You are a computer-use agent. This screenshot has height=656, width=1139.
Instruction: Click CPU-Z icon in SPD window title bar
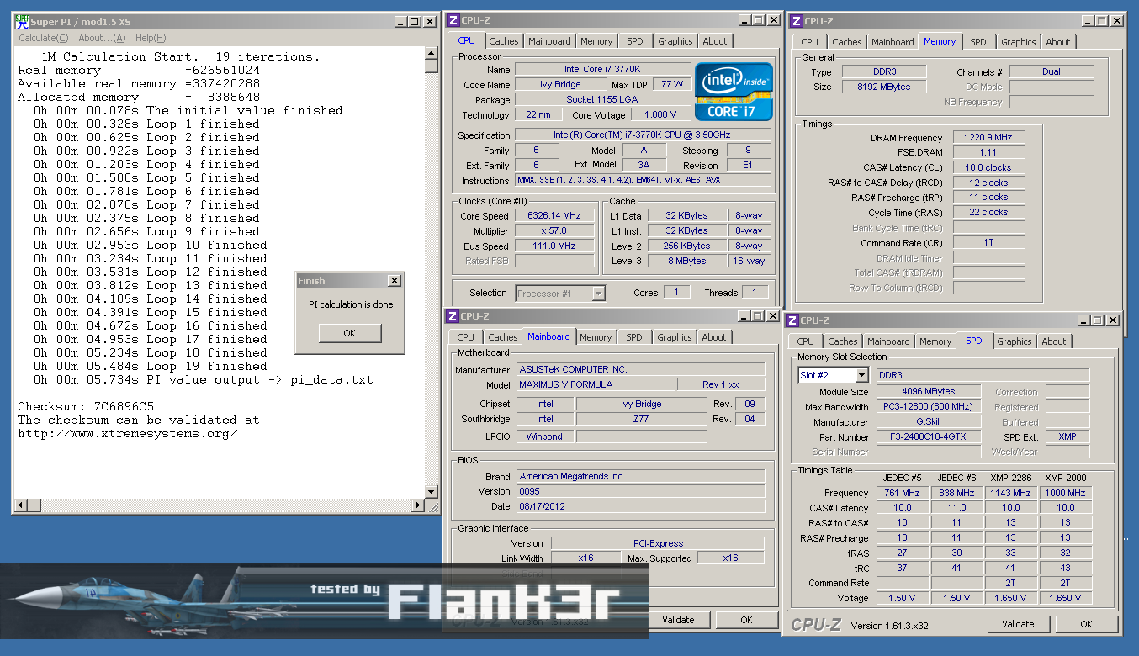tap(792, 320)
